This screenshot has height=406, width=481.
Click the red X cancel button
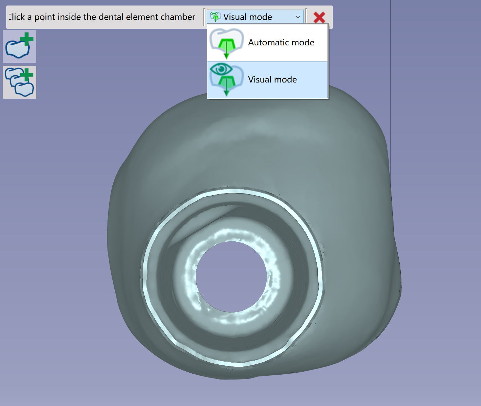tap(319, 17)
